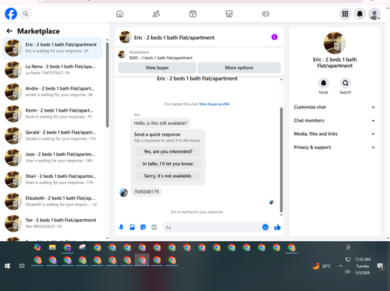Open the Windows Start button
390x291 pixels.
point(7,266)
